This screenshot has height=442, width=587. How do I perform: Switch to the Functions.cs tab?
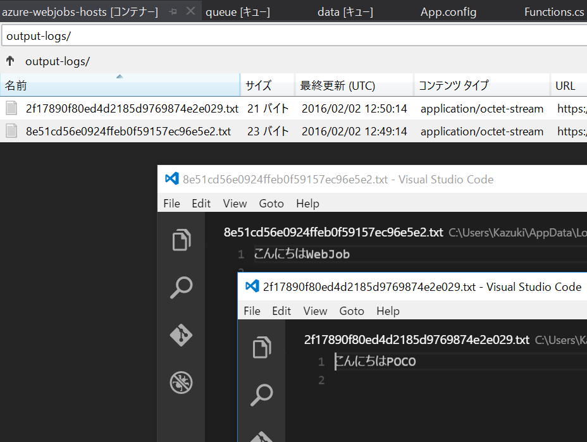[x=554, y=12]
